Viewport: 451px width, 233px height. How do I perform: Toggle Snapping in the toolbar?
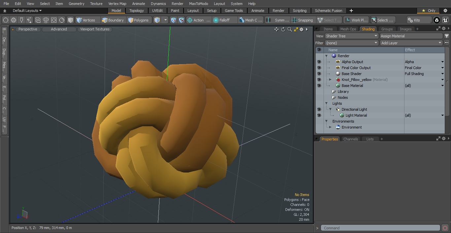tap(302, 20)
